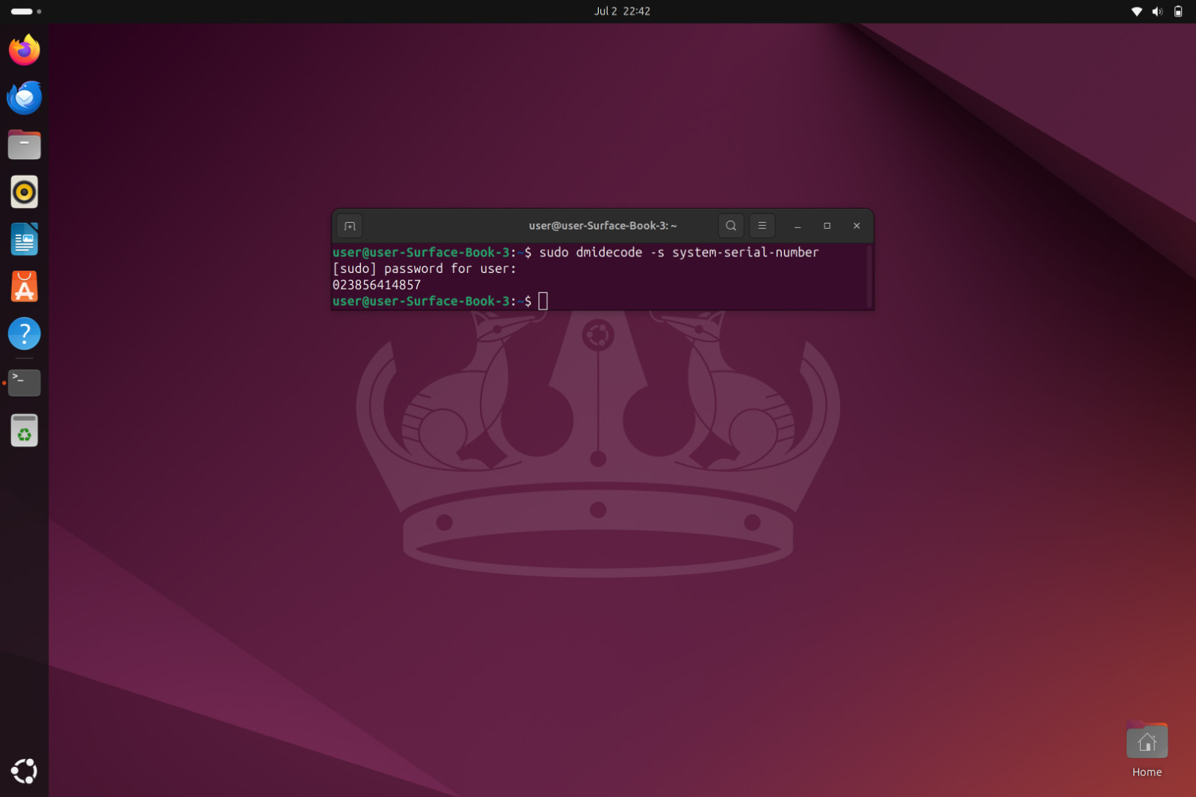Open the clock showing Jul 2 22:42
Screen dimensions: 1196x797
coord(622,11)
